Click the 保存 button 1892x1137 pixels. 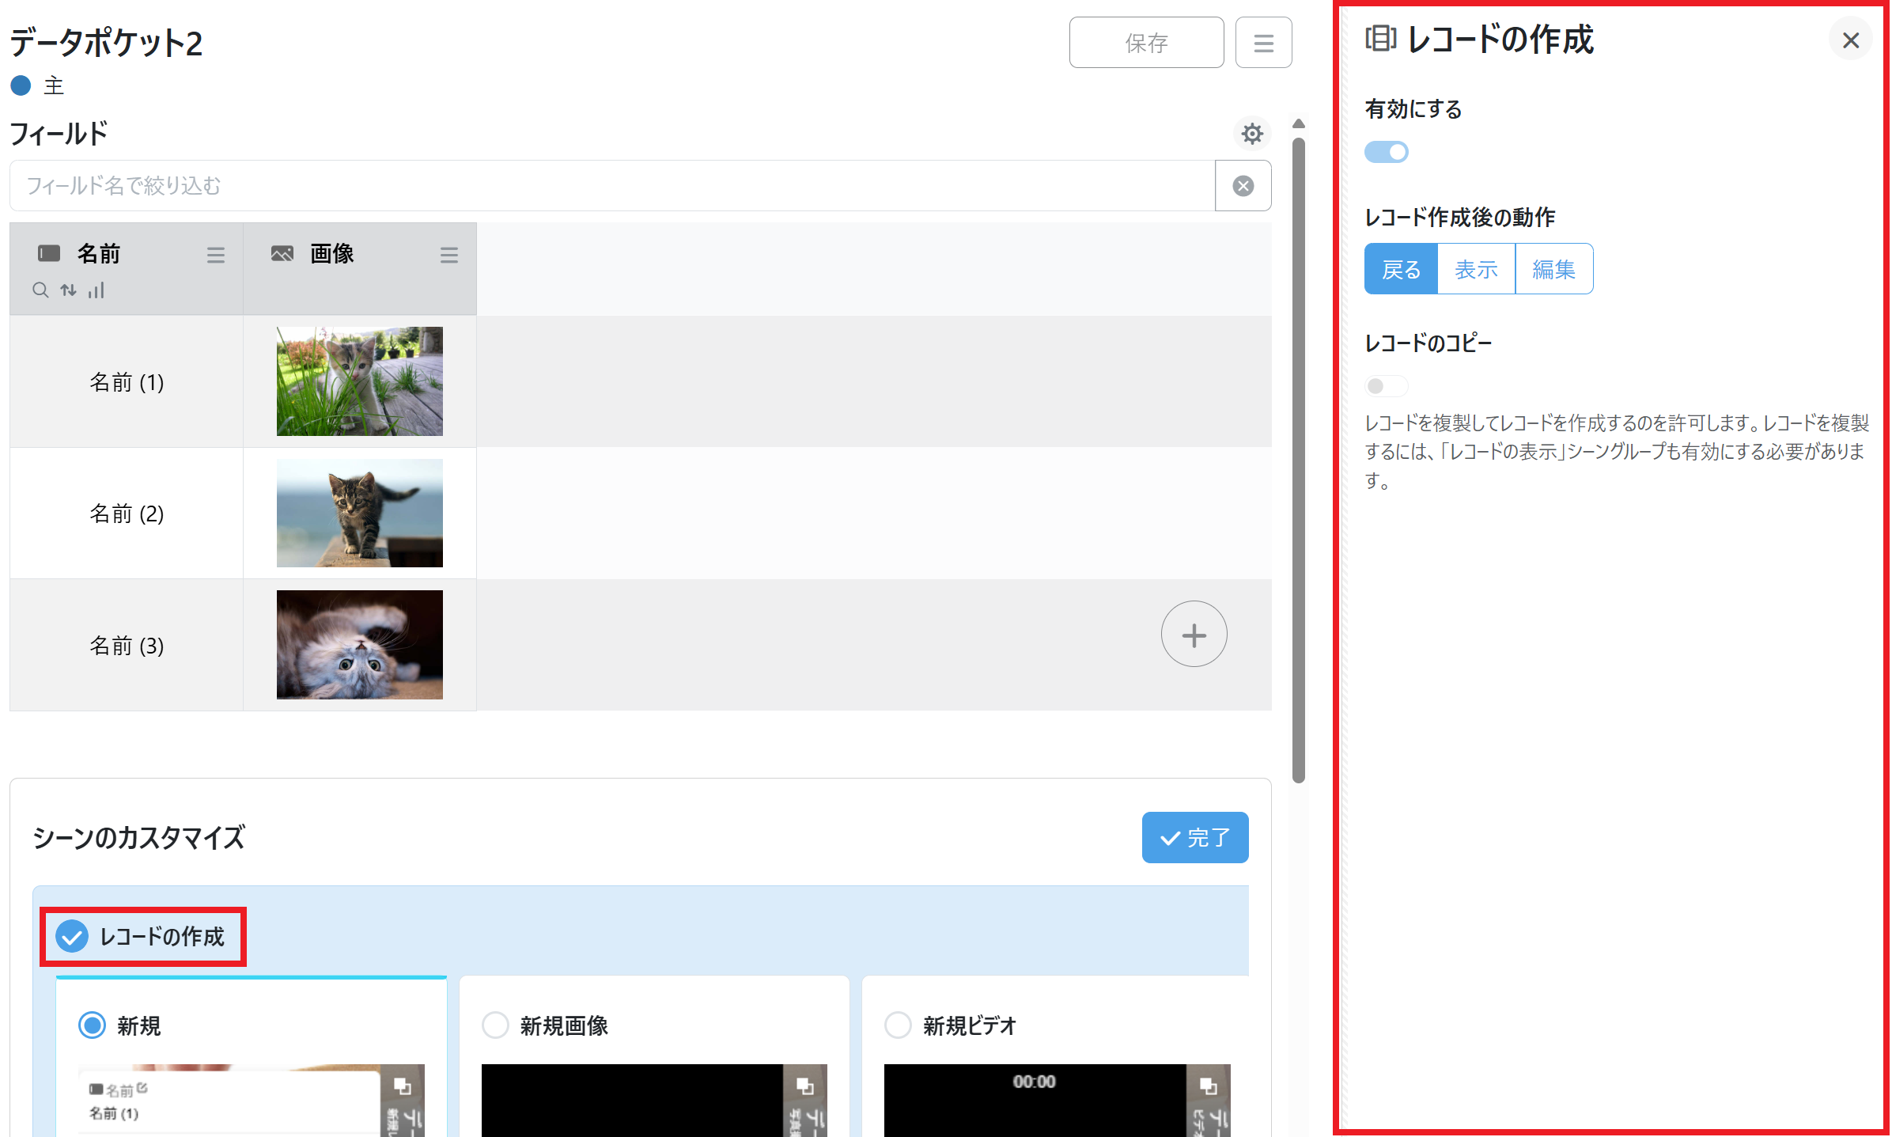tap(1146, 43)
